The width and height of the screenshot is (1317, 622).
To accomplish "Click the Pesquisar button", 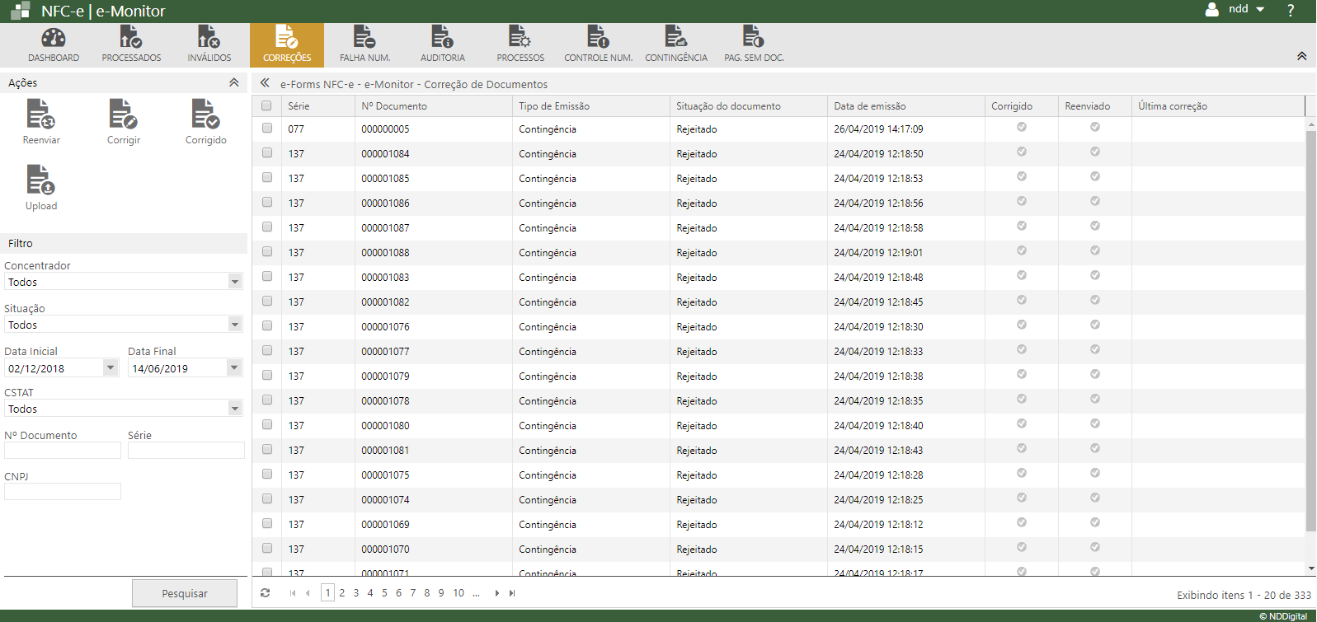I will click(x=185, y=593).
